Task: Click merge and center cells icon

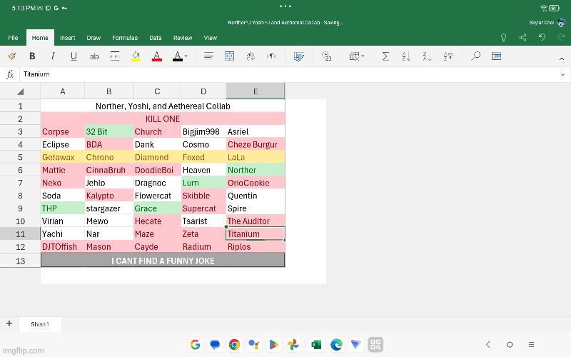Action: (x=229, y=56)
